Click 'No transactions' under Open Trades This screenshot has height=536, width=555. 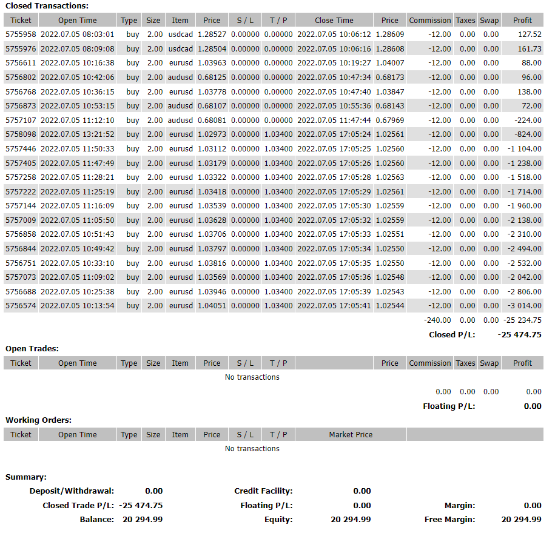(x=252, y=377)
